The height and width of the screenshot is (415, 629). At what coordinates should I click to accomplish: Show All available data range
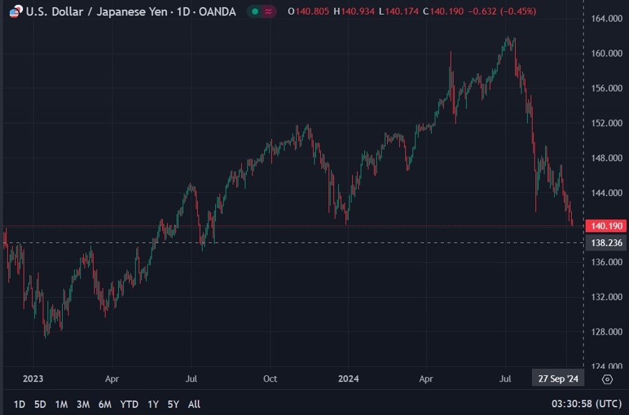[194, 404]
